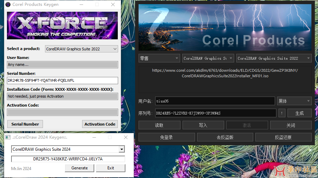
Task: Open the 零售 license type dropdown
Action: pos(159,58)
